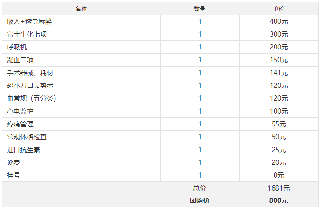The width and height of the screenshot is (321, 210).
Task: Click the 单价 column header
Action: [279, 9]
